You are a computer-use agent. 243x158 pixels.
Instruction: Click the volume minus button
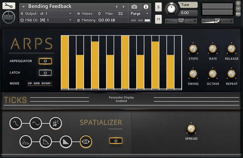pyautogui.click(x=204, y=21)
